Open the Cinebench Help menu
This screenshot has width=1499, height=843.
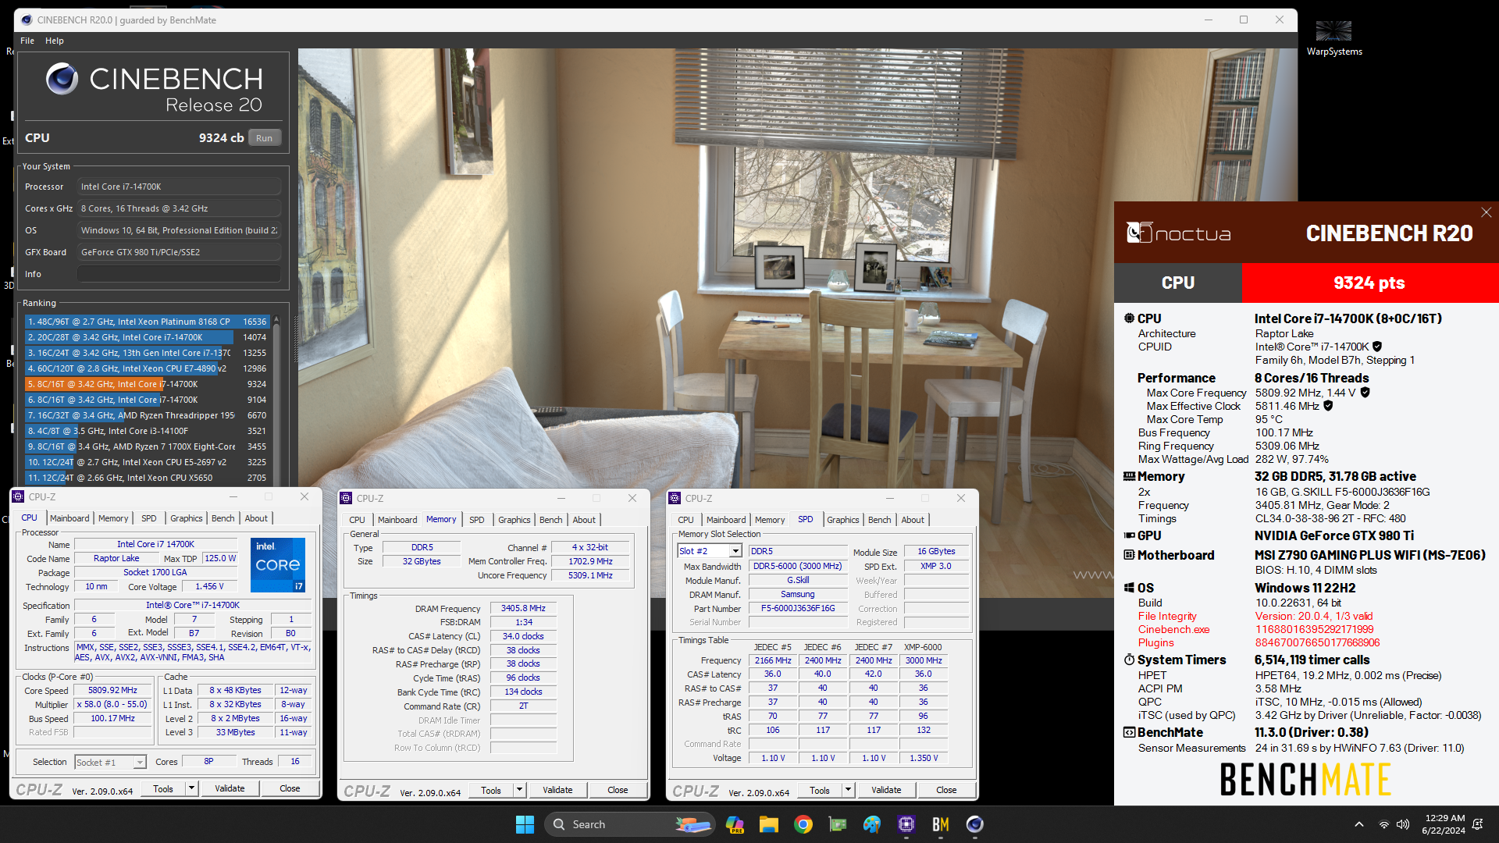tap(55, 41)
